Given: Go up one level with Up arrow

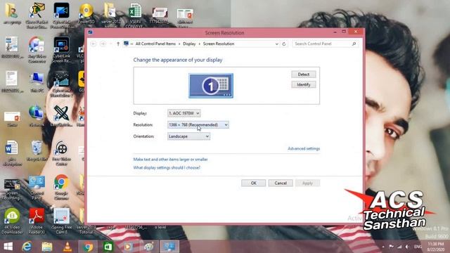Looking at the screenshot, I should (118, 44).
